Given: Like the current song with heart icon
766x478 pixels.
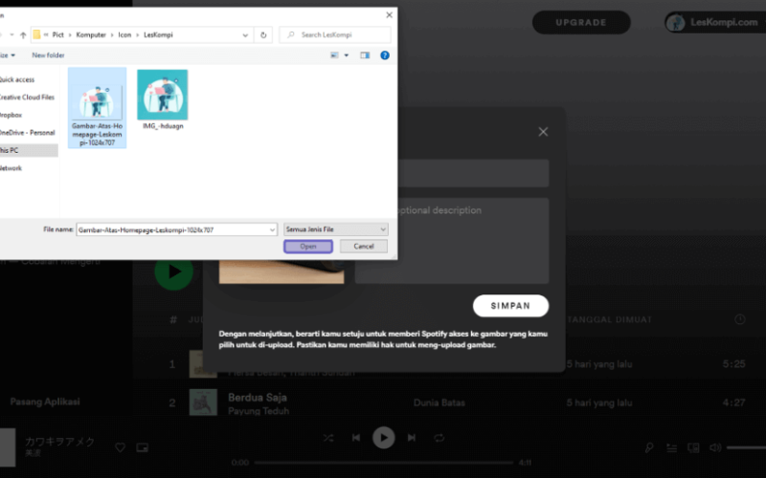Looking at the screenshot, I should [x=121, y=447].
